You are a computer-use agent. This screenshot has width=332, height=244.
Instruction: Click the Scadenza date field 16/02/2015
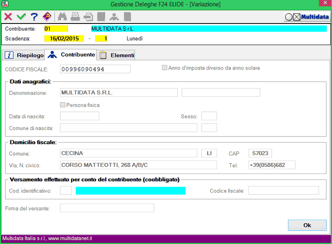coord(64,39)
